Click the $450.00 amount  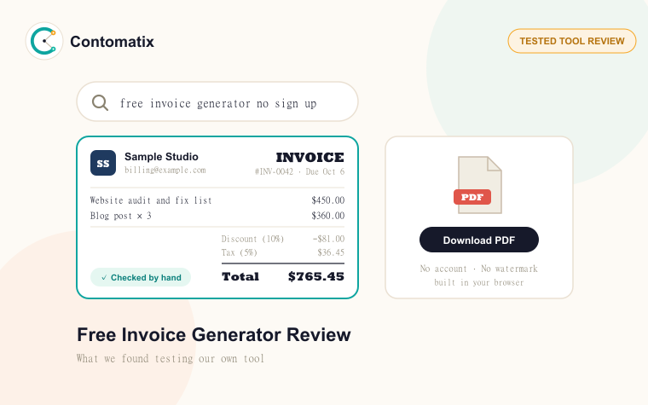[327, 200]
